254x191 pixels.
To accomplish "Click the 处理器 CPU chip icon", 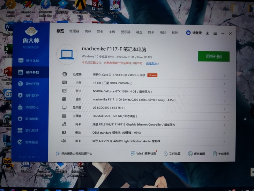I will coord(65,74).
